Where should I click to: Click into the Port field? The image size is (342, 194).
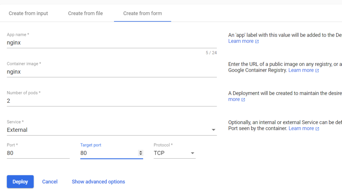pos(38,153)
